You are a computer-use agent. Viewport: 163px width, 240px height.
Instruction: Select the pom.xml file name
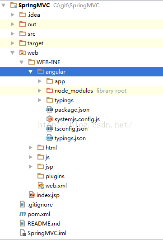coord(39,214)
